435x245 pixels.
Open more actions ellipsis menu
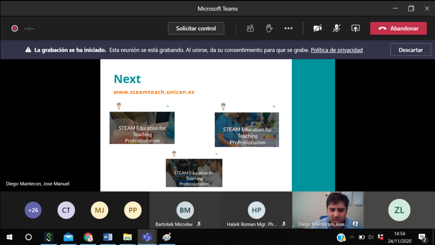[288, 28]
